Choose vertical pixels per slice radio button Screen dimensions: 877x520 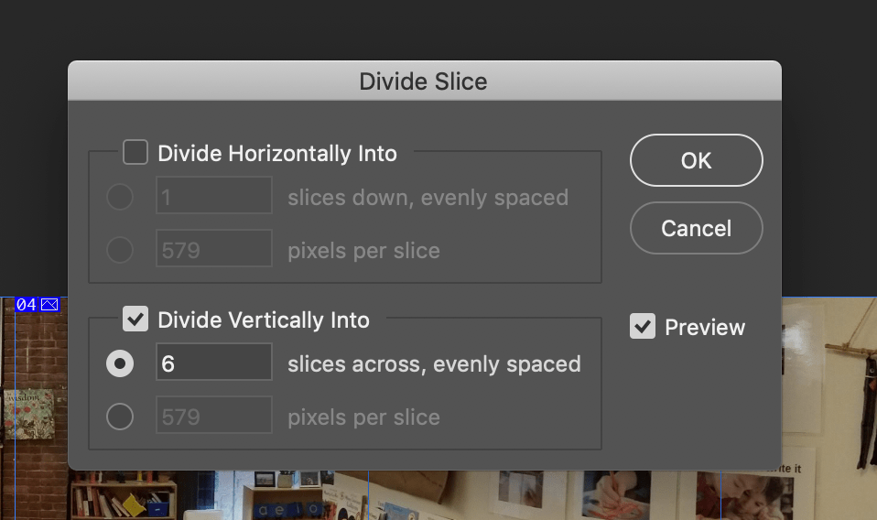(x=120, y=417)
